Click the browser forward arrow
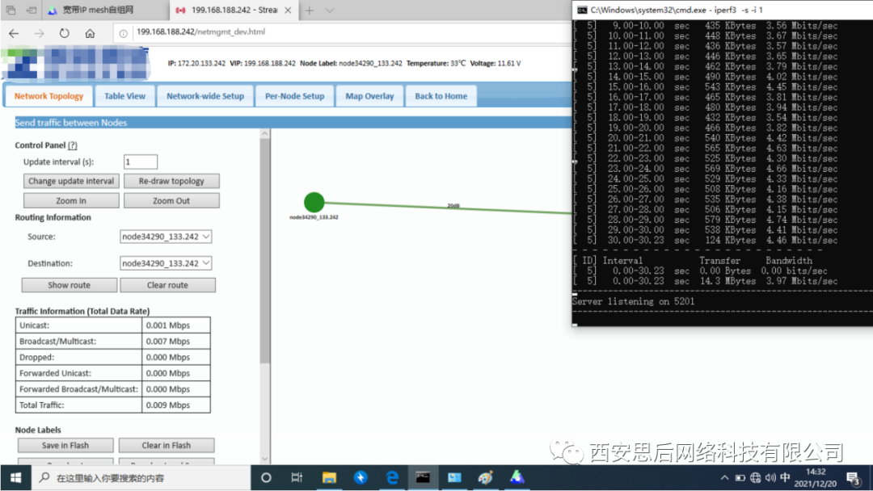 coord(39,33)
